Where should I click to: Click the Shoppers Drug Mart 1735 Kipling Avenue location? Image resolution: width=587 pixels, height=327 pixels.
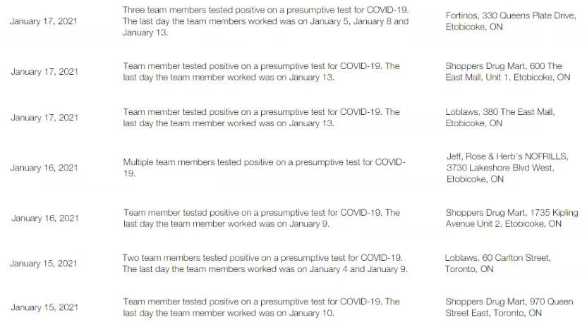(511, 218)
